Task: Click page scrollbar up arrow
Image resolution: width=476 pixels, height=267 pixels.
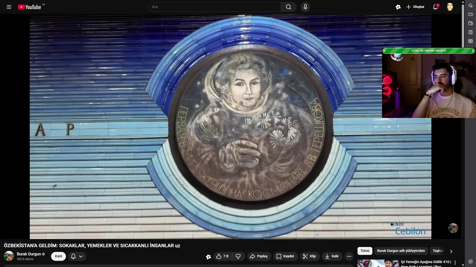Action: (463, 2)
